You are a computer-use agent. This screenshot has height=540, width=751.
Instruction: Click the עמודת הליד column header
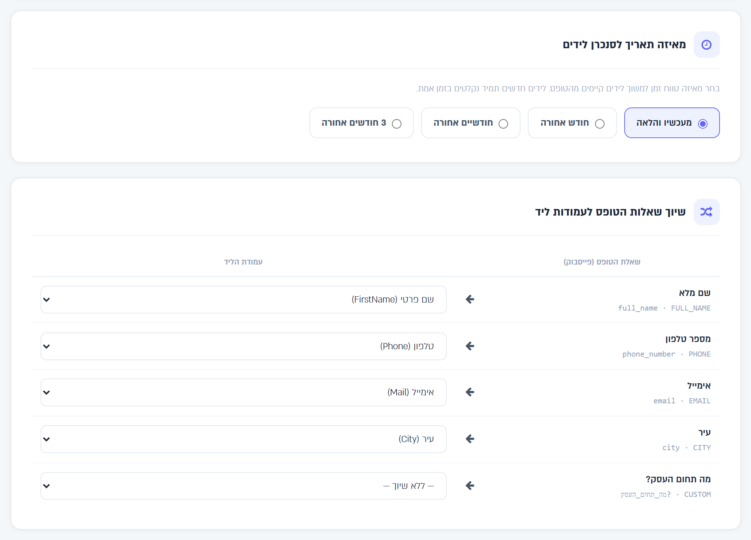243,262
